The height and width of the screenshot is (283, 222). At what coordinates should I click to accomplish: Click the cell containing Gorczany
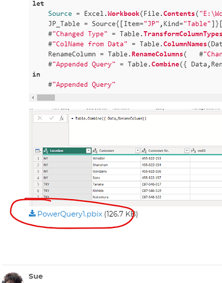116,171
